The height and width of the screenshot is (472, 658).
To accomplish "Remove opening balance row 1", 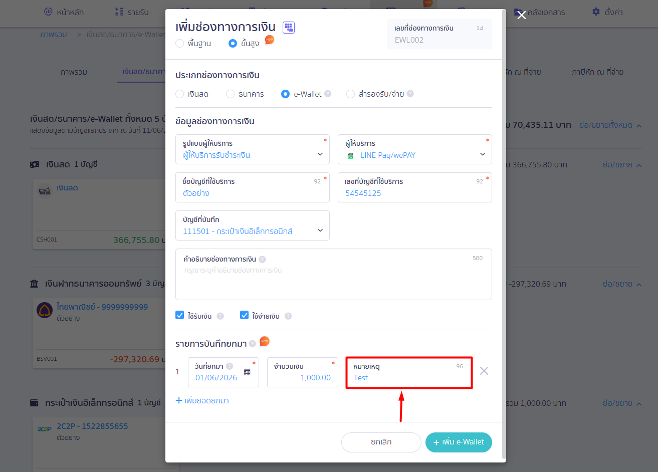I will click(x=484, y=371).
